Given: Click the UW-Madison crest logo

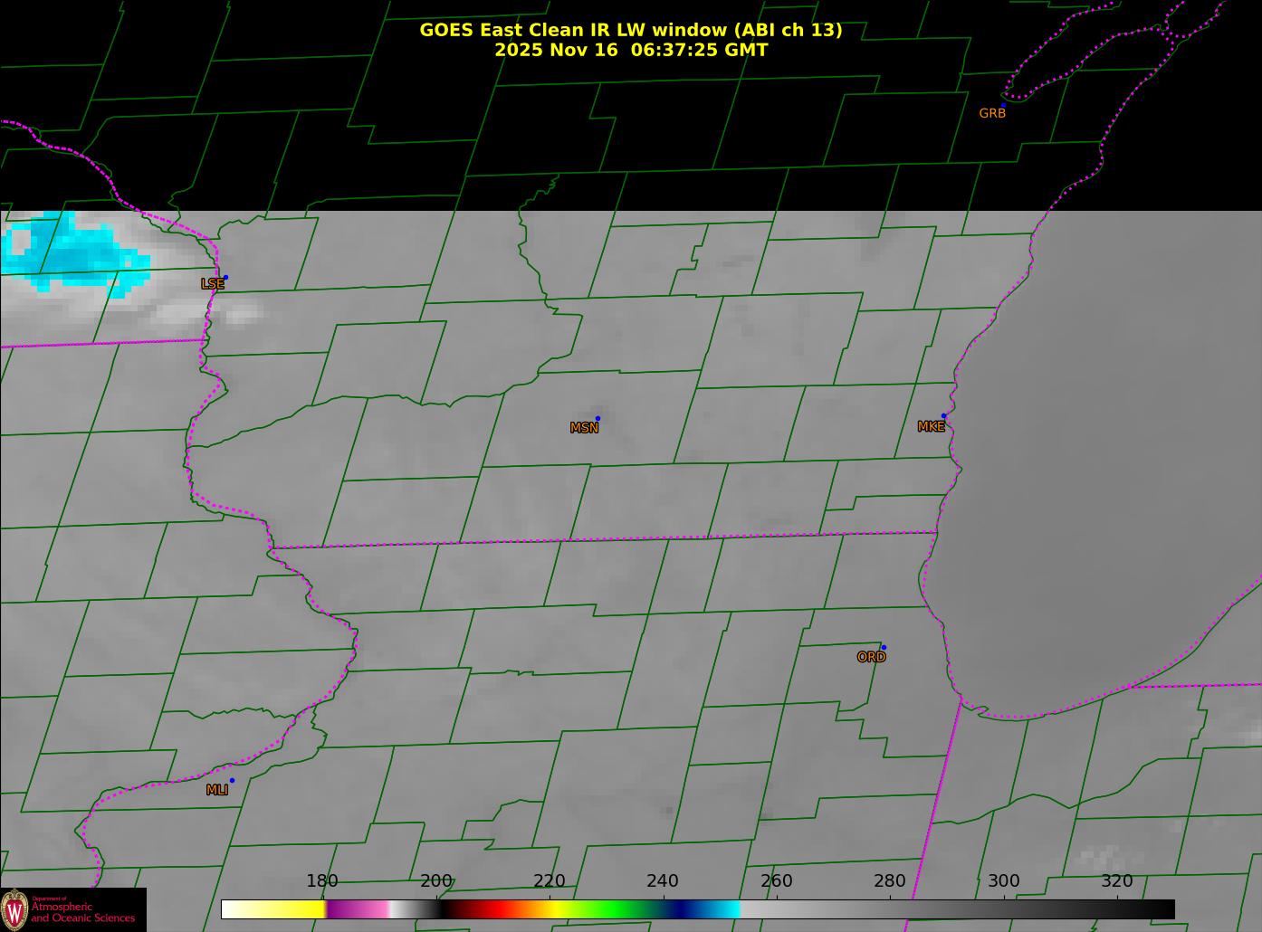Looking at the screenshot, I should pos(14,909).
